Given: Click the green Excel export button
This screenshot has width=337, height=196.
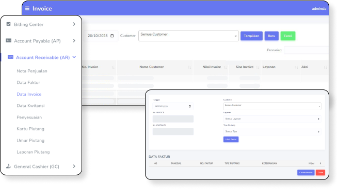Looking at the screenshot, I should click(x=288, y=36).
